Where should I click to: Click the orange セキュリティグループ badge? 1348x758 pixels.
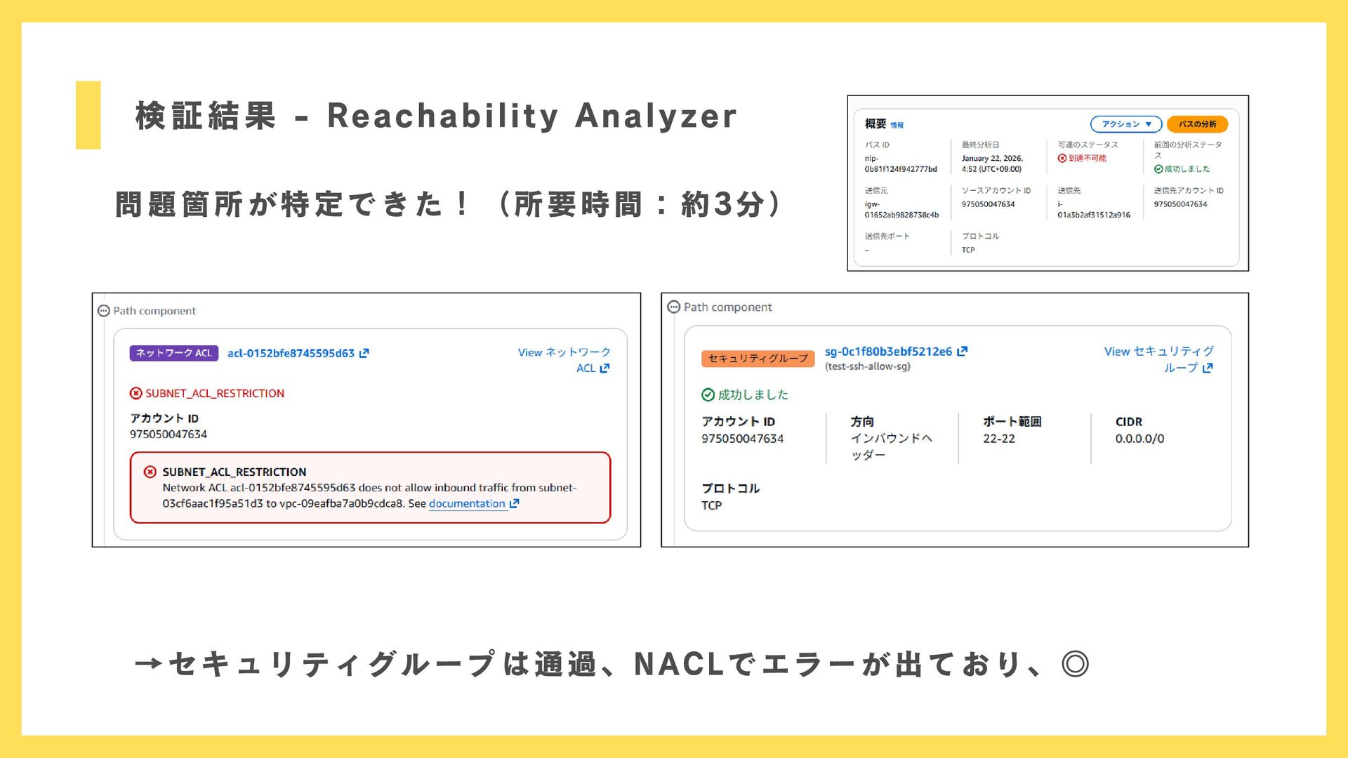(758, 359)
